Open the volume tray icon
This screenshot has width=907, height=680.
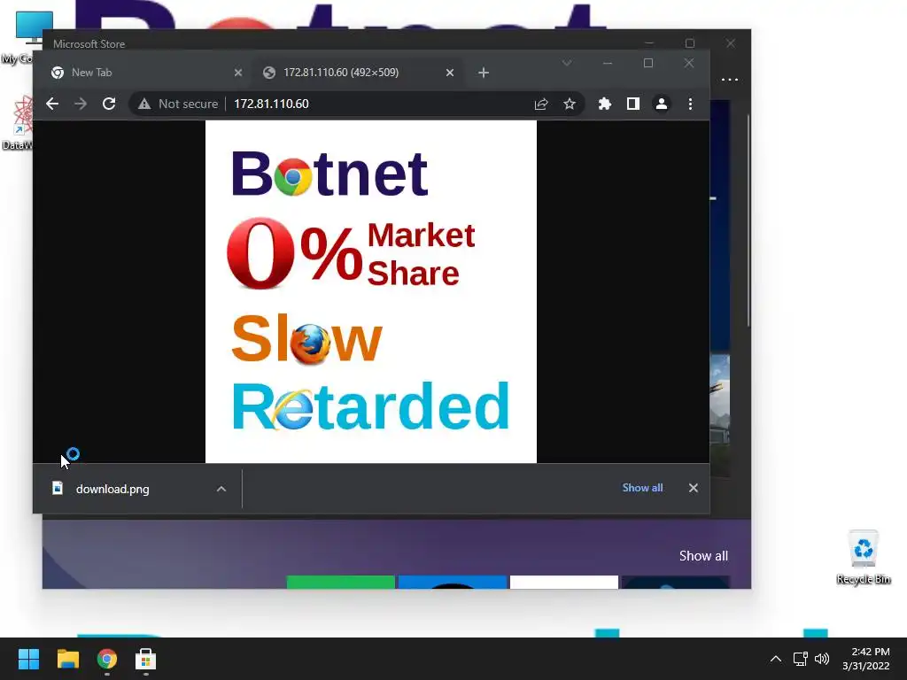[821, 659]
